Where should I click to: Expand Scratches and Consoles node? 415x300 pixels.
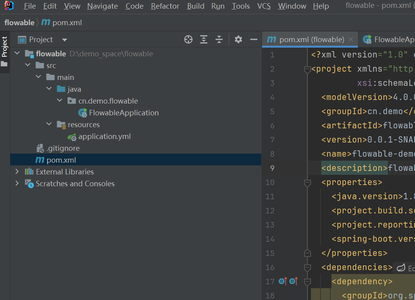tap(17, 183)
